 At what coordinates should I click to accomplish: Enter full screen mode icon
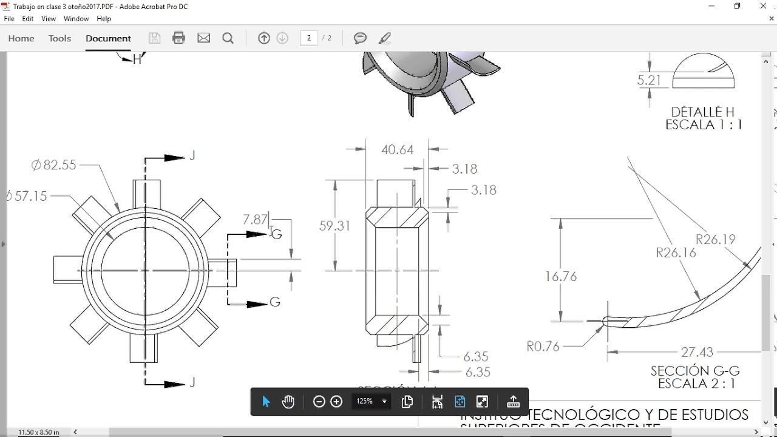483,402
